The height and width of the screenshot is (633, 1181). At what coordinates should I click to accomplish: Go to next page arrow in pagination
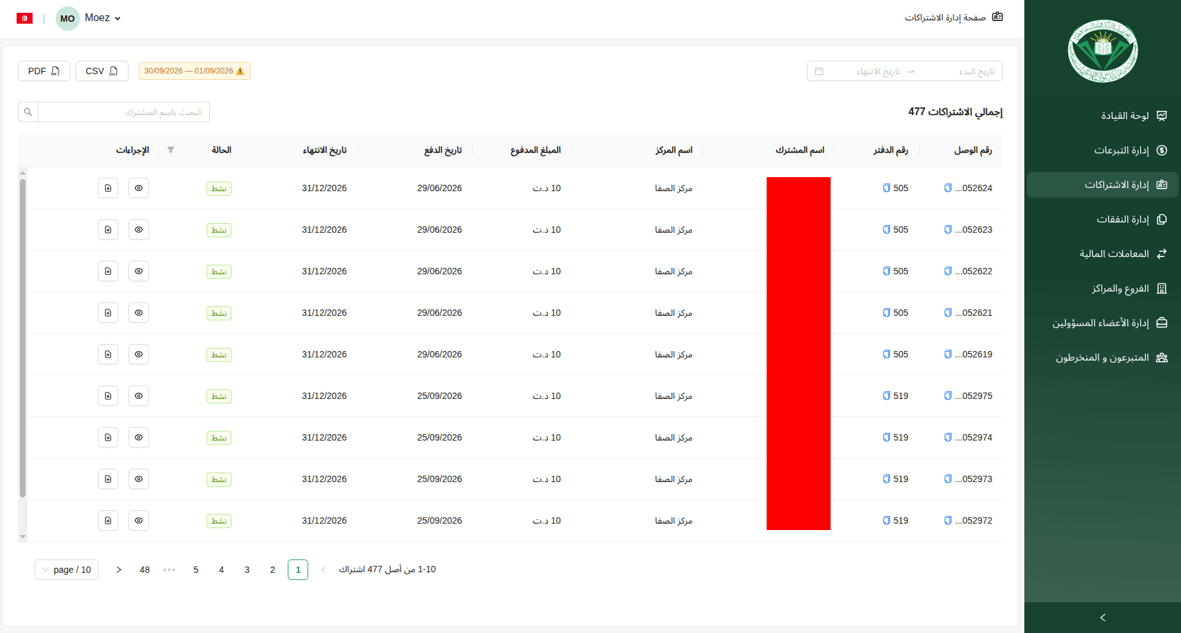119,570
